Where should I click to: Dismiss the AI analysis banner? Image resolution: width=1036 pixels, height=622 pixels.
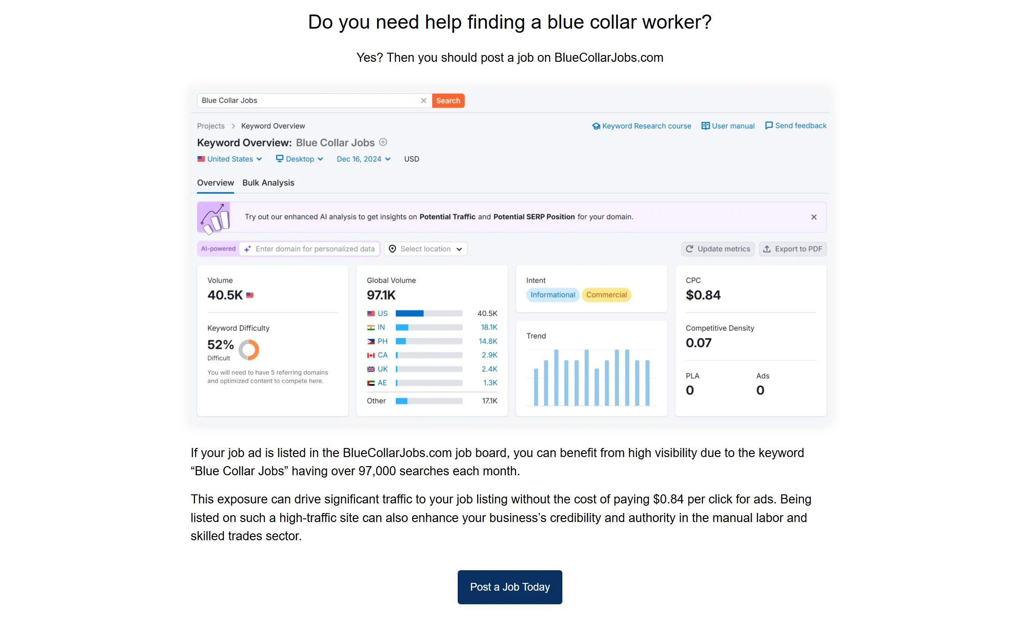(x=814, y=217)
